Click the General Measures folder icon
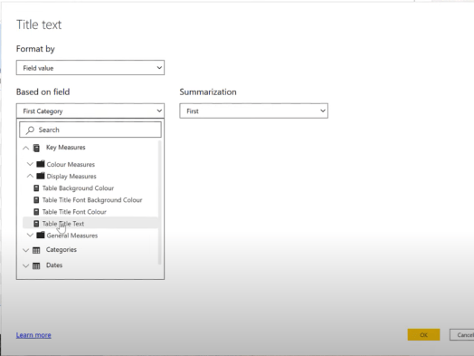474x356 pixels. (x=41, y=235)
